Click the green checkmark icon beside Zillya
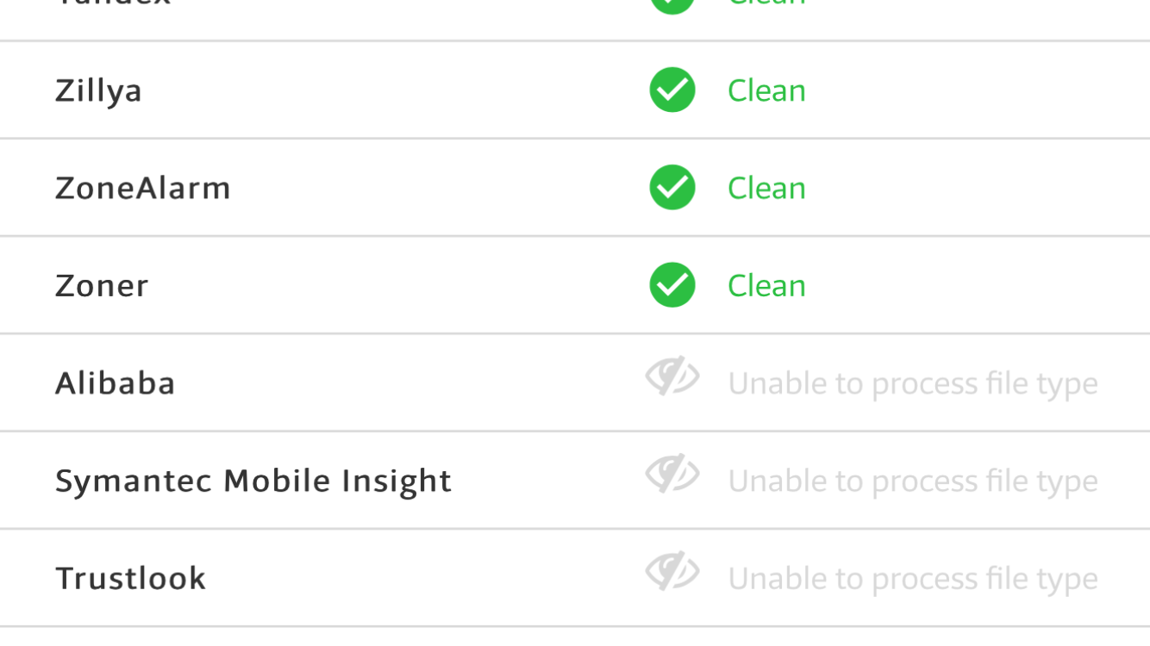Viewport: 1150px width, 646px height. tap(672, 90)
